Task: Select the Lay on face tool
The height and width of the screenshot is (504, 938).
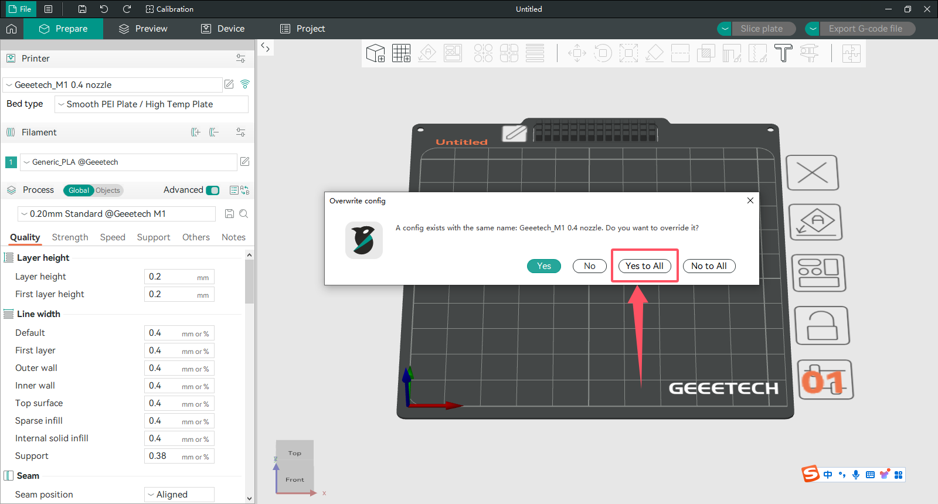Action: (x=654, y=53)
